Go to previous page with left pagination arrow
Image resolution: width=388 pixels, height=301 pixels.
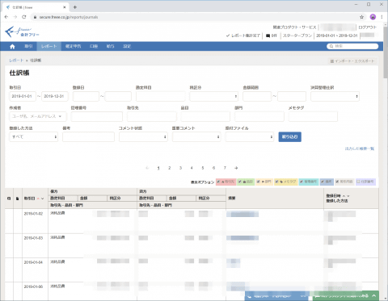(147, 168)
